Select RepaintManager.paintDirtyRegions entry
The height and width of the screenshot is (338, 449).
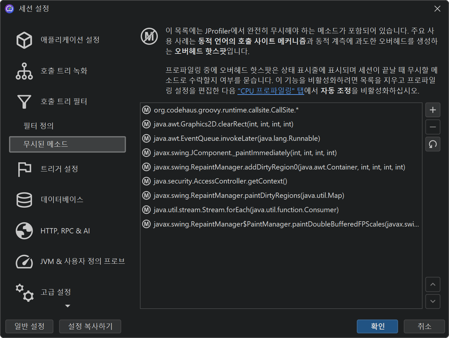click(281, 196)
